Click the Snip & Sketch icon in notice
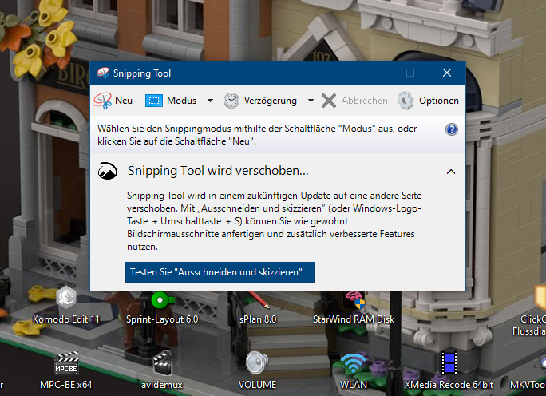Screen dimensions: 546x396 point(108,171)
